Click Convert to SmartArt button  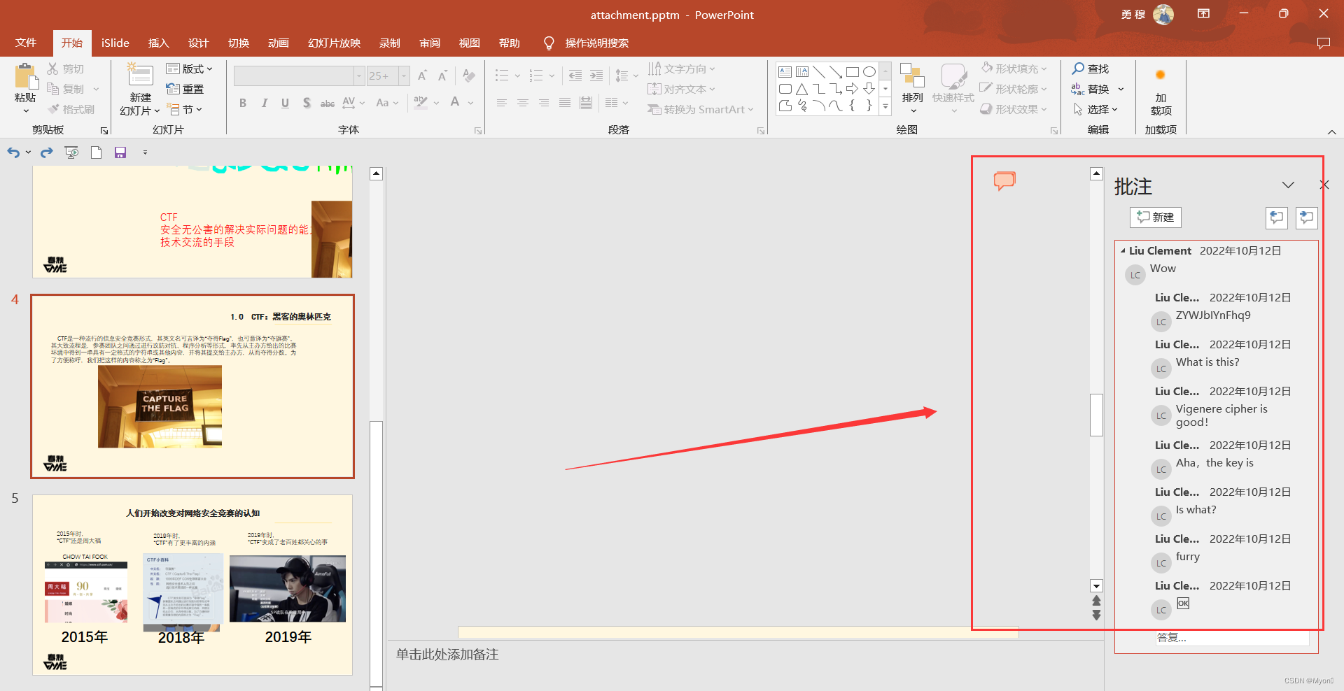click(701, 109)
